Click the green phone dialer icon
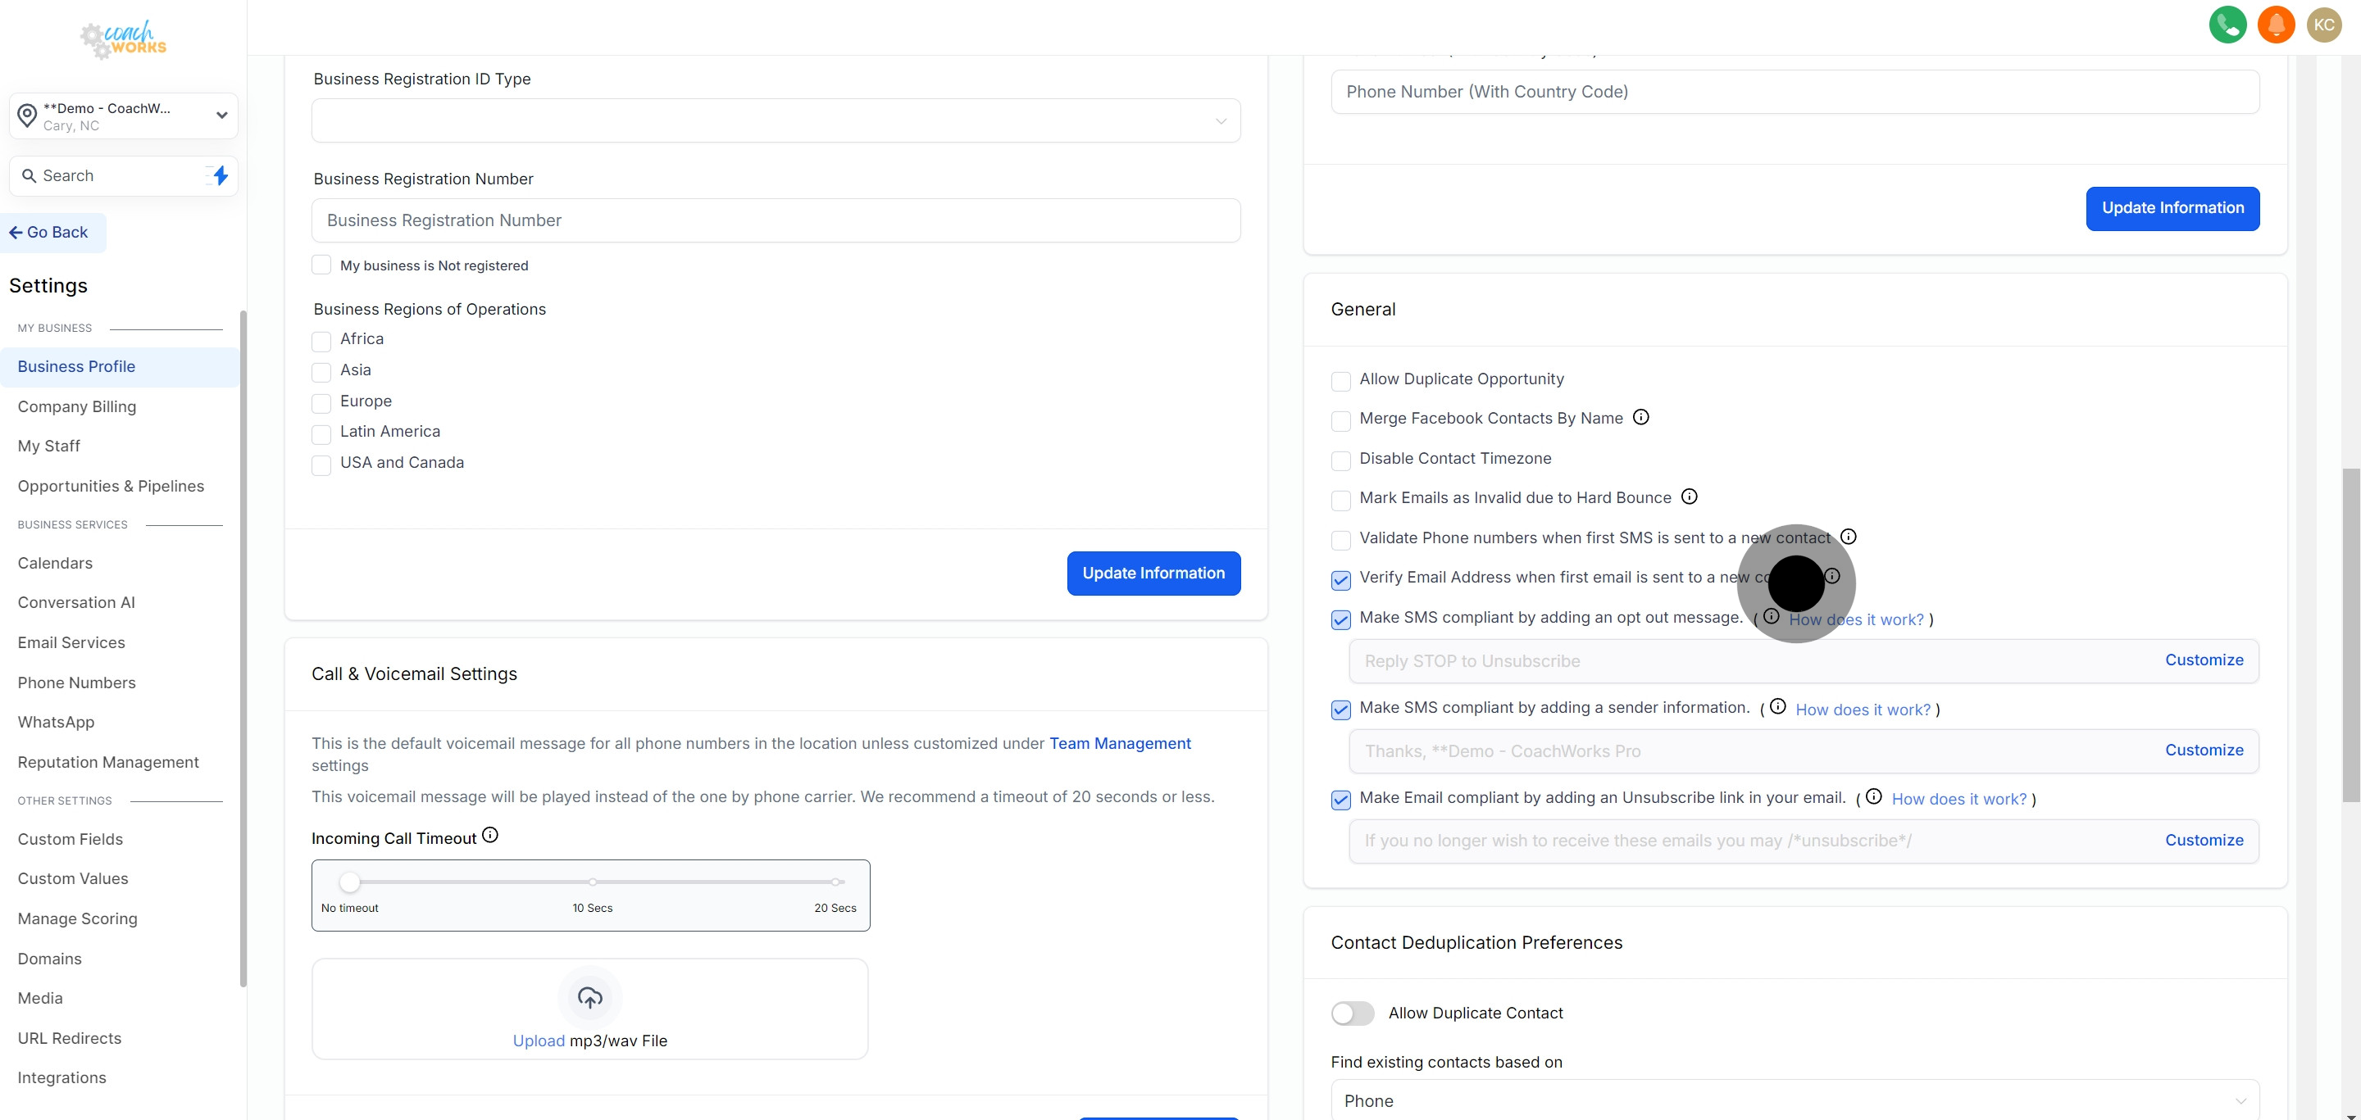Viewport: 2361px width, 1120px height. (x=2227, y=25)
